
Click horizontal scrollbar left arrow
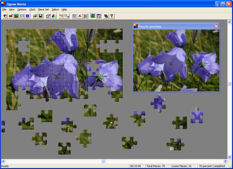tap(3, 161)
